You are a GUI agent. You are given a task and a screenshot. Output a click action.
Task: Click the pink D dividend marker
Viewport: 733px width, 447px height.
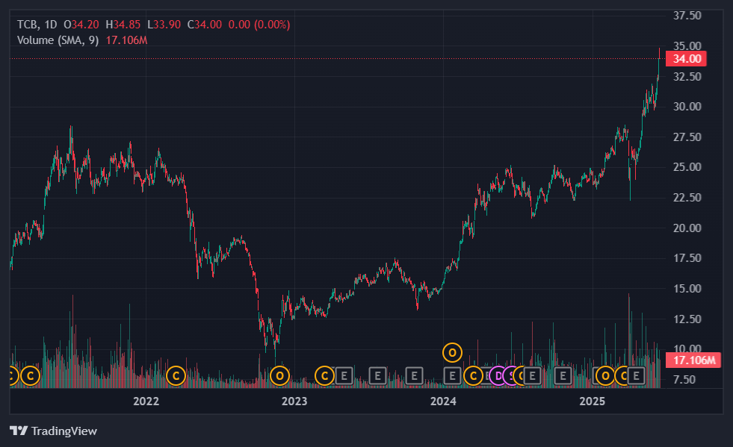click(498, 375)
